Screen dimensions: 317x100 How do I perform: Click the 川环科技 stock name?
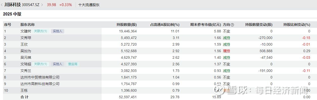pos(13,5)
